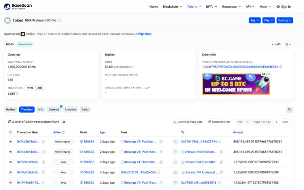Switch to Holders tab
This screenshot has width=304, height=190.
(x=11, y=110)
